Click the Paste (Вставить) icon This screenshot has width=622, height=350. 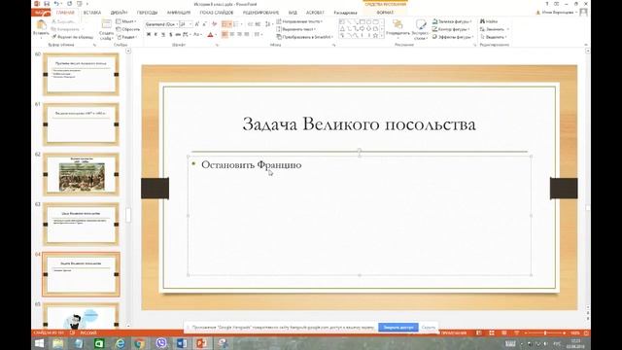coord(41,24)
